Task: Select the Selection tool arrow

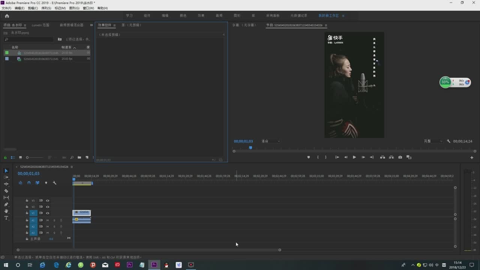Action: pyautogui.click(x=6, y=171)
